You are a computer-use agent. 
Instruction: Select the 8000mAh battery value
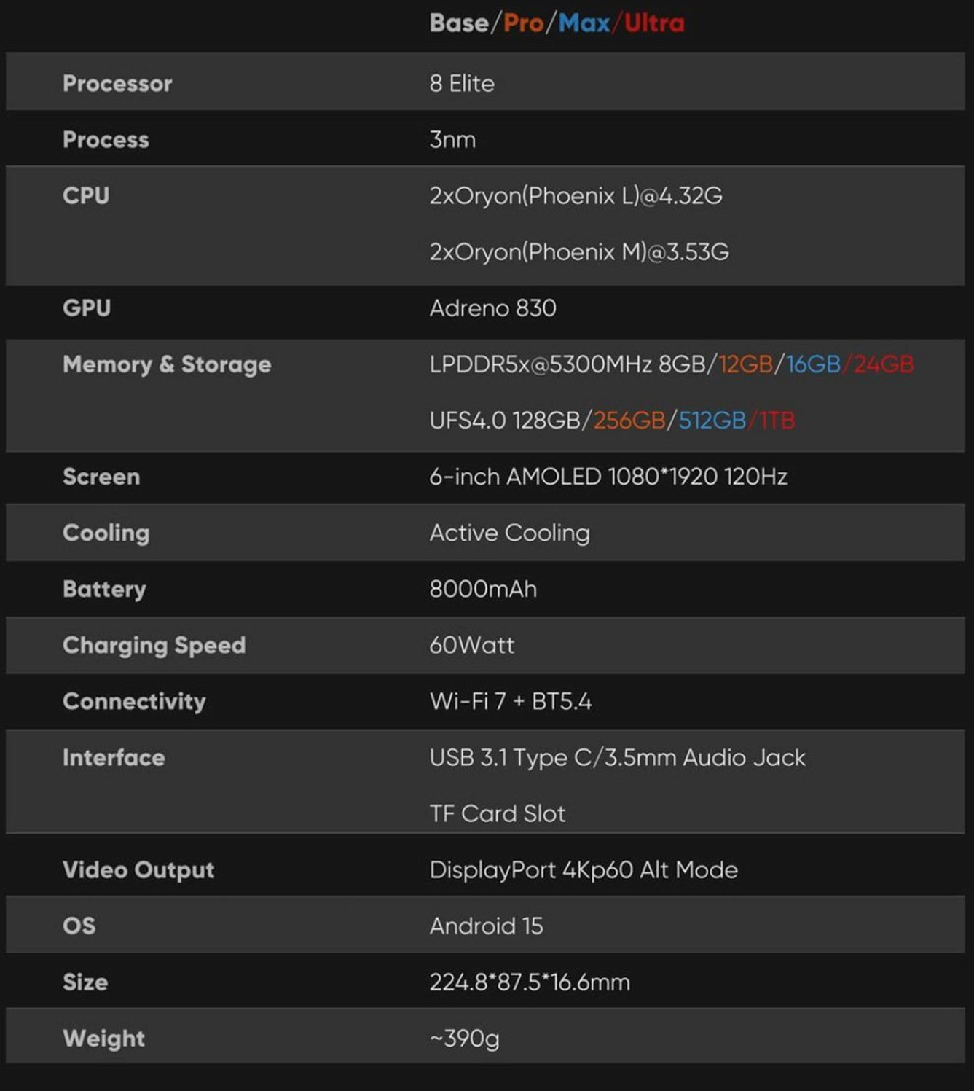tap(483, 589)
